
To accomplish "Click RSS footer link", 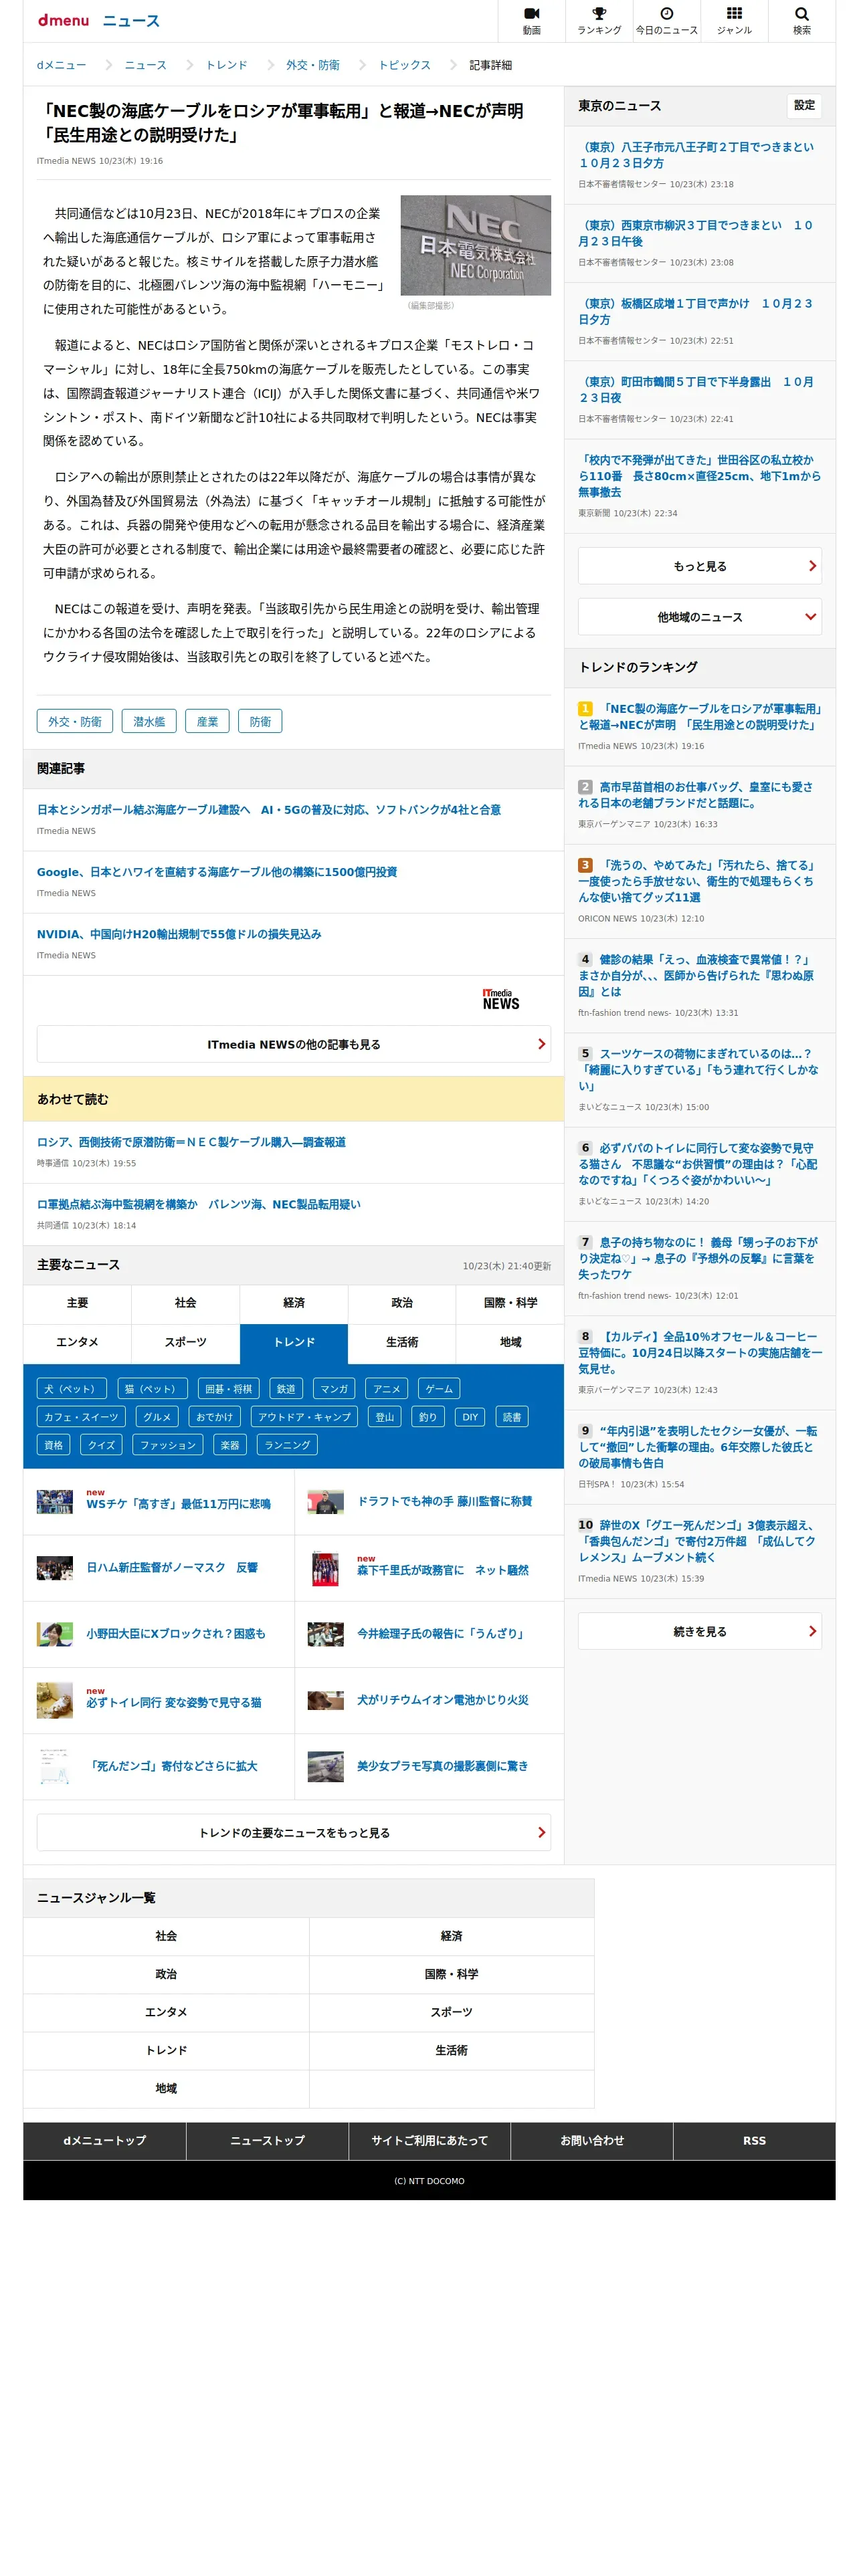I will click(754, 2140).
